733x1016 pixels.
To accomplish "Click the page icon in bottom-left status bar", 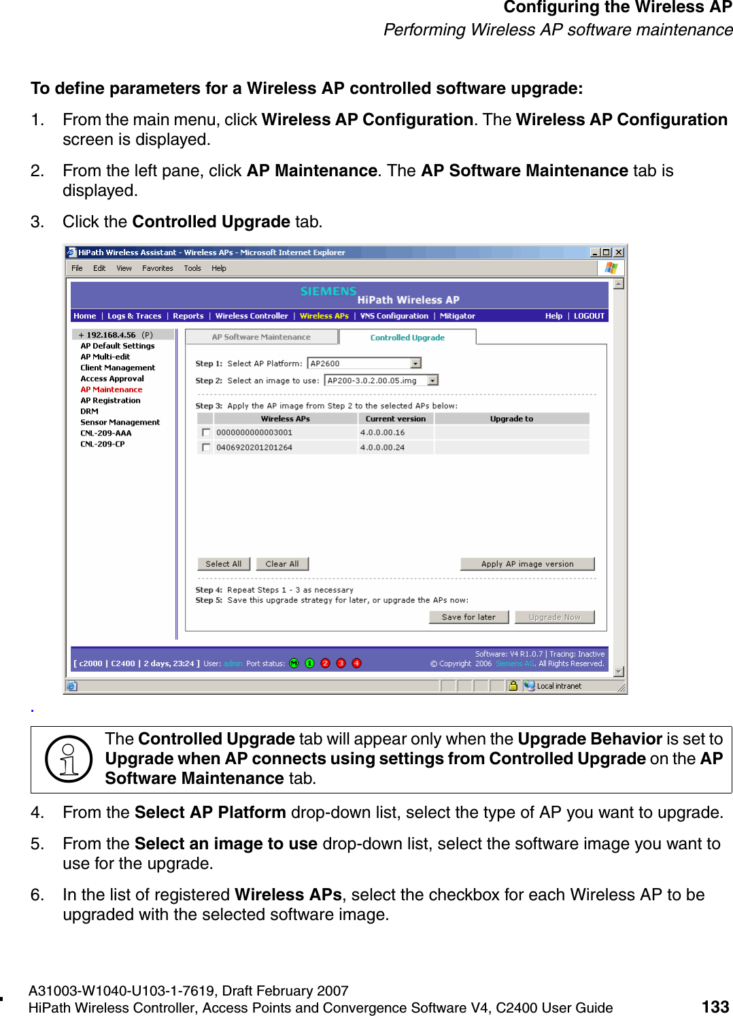I will (x=73, y=686).
